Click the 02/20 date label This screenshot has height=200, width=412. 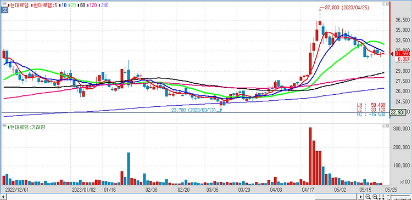point(183,189)
